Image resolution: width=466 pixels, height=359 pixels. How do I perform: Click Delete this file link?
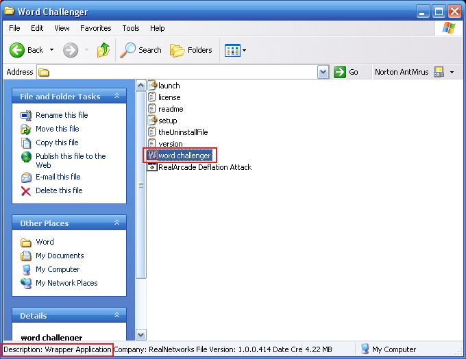[59, 190]
